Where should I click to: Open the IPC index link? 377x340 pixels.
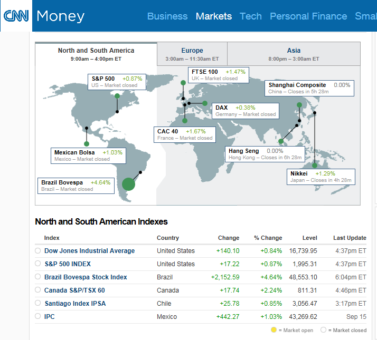point(49,317)
